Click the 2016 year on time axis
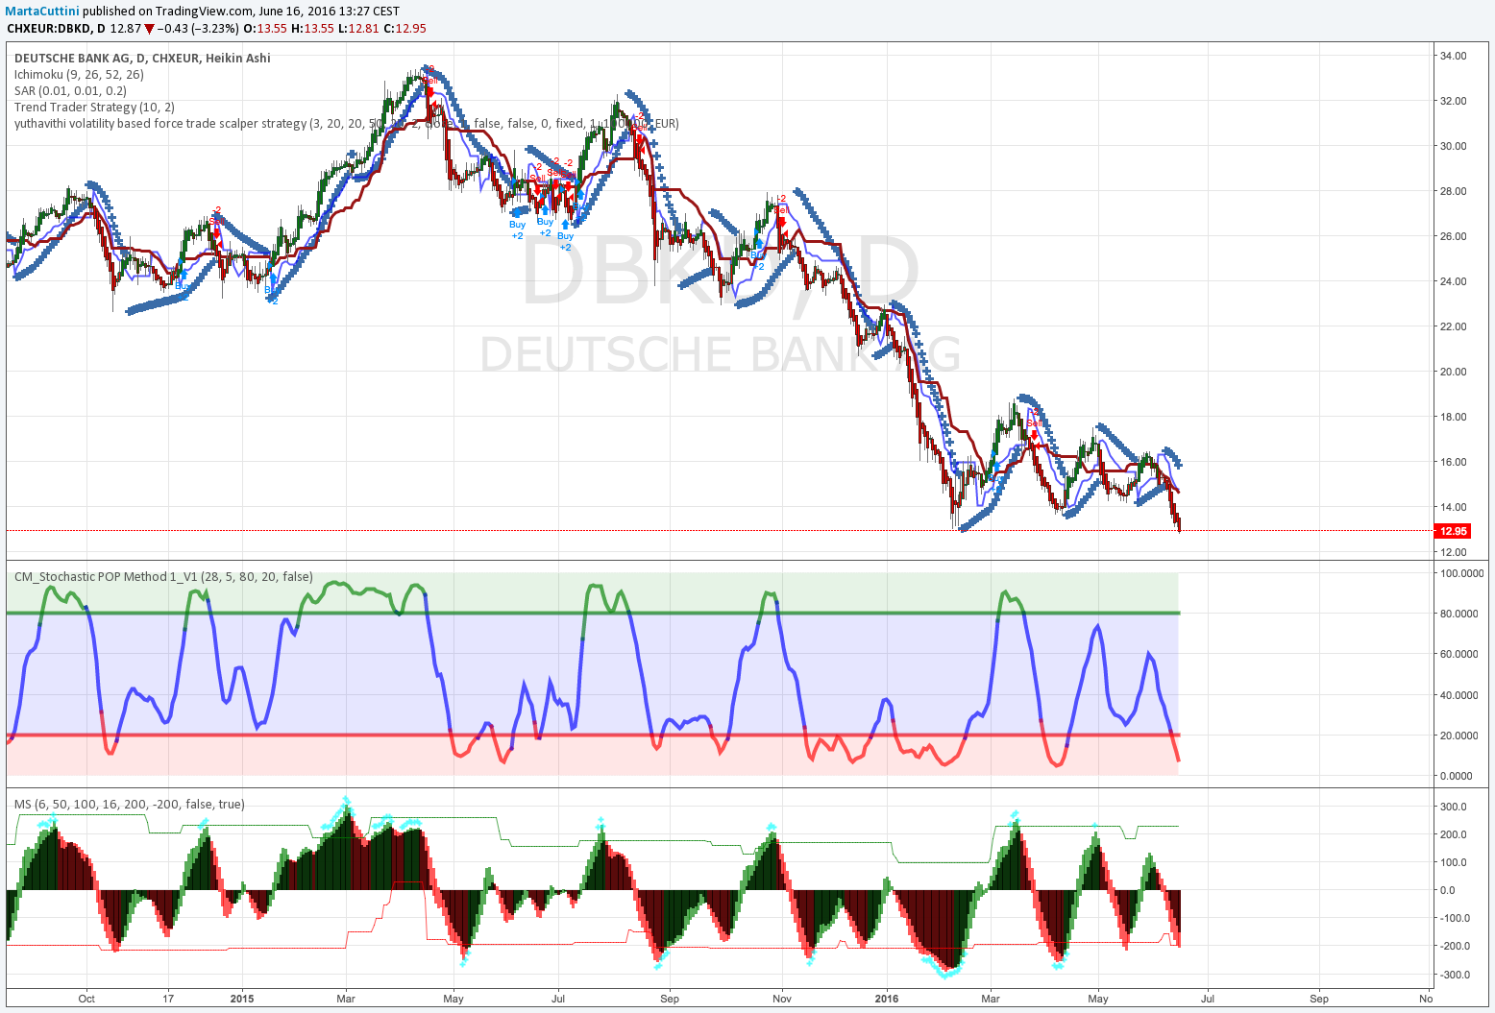 coord(887,999)
